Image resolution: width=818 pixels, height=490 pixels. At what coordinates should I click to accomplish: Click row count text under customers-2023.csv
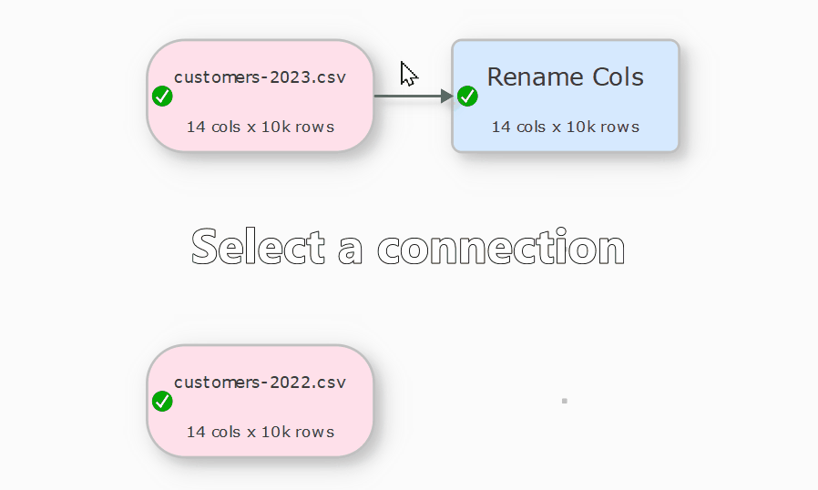[260, 127]
